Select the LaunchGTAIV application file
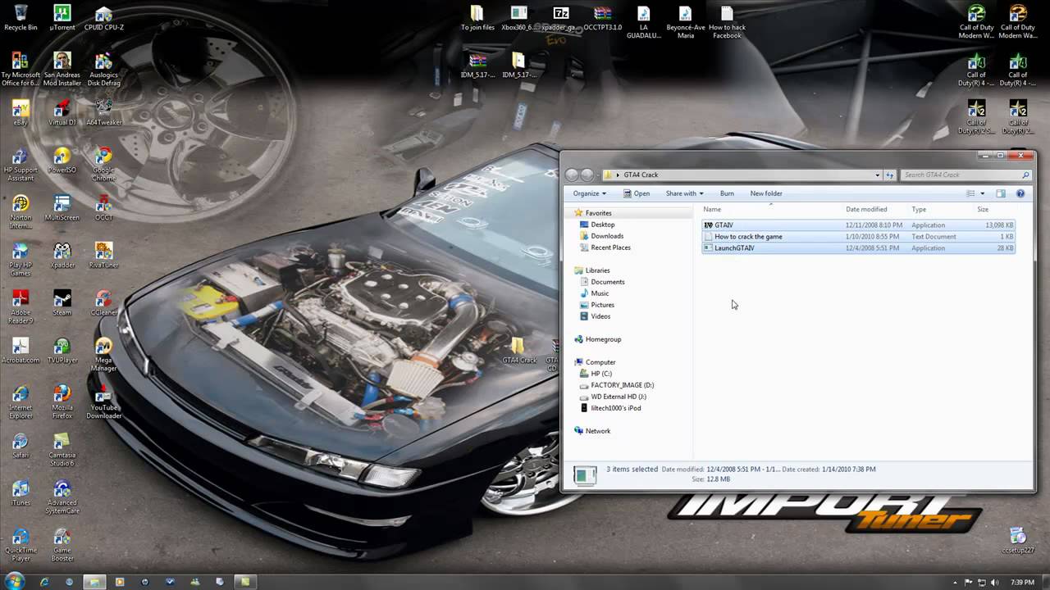This screenshot has width=1050, height=590. (x=734, y=248)
